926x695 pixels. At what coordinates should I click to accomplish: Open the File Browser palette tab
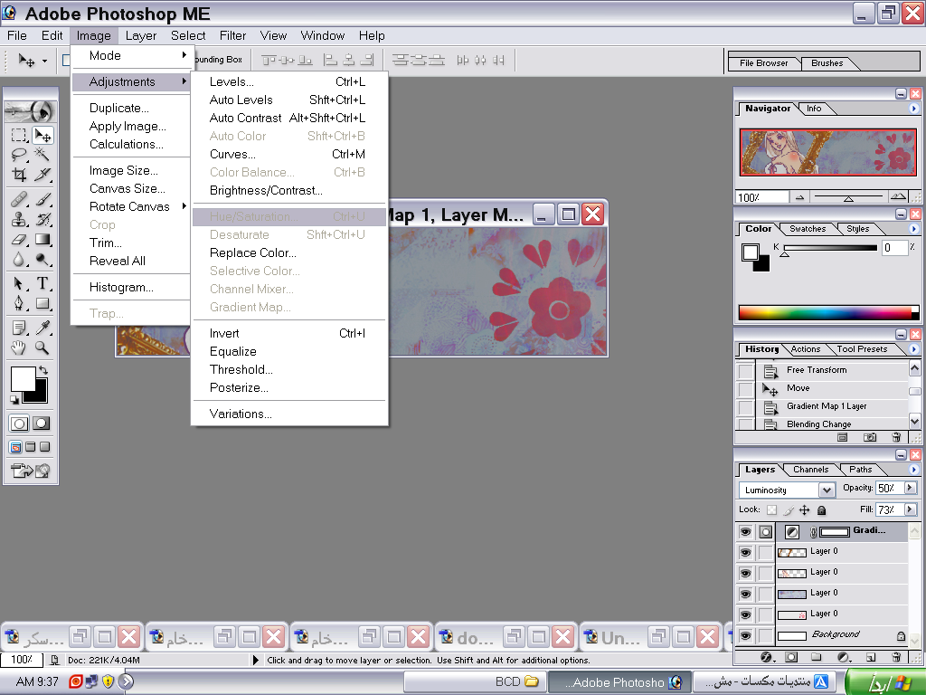click(763, 63)
